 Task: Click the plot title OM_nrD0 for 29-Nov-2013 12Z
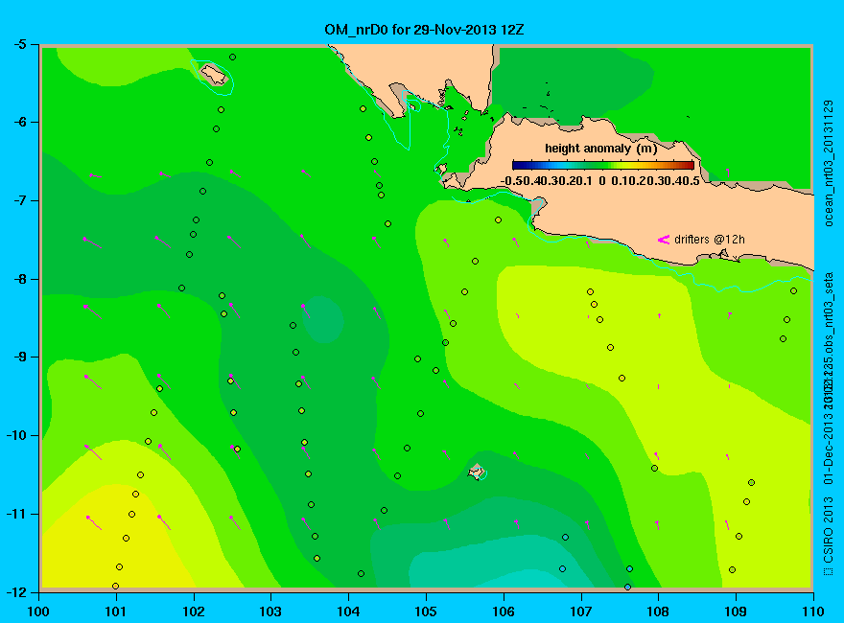tap(424, 30)
